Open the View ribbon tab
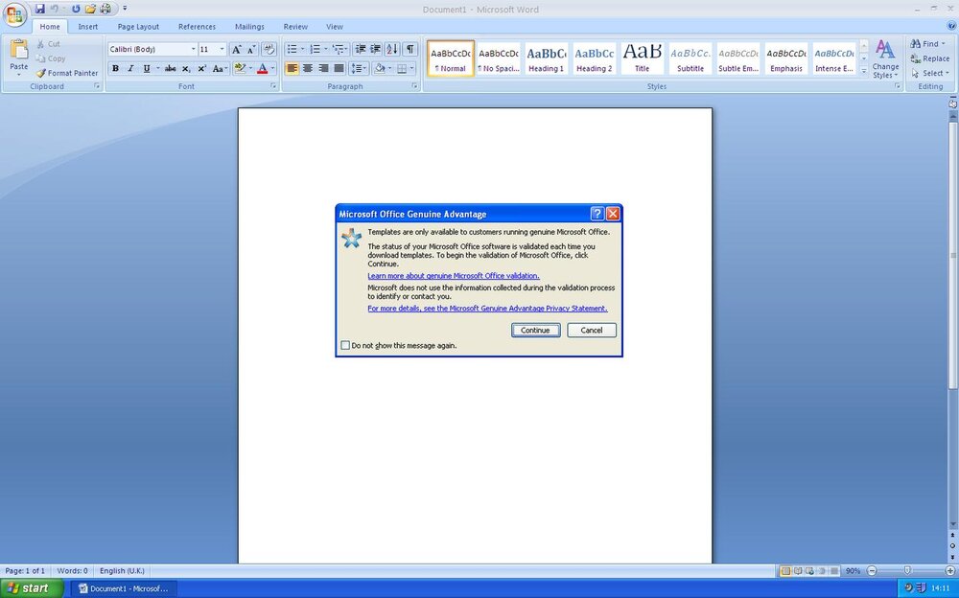This screenshot has height=598, width=959. tap(335, 27)
